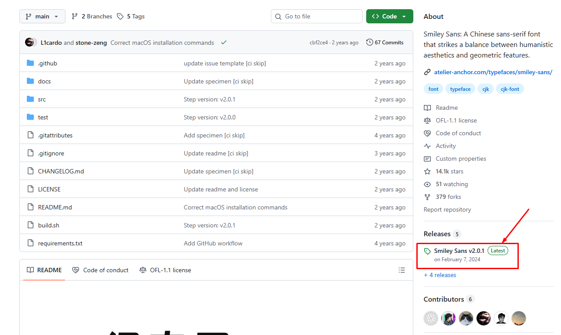Select the font topic tag

click(433, 89)
